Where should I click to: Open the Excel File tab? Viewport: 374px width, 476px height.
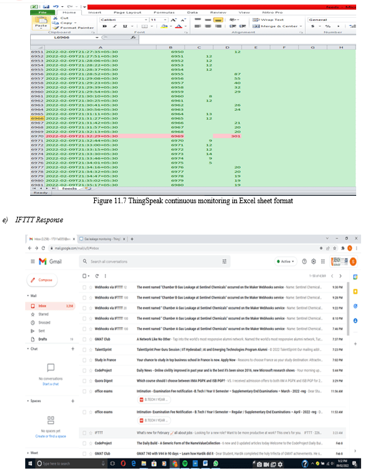[x=42, y=12]
